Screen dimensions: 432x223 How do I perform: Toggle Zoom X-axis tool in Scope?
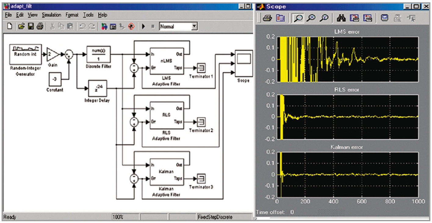(311, 18)
